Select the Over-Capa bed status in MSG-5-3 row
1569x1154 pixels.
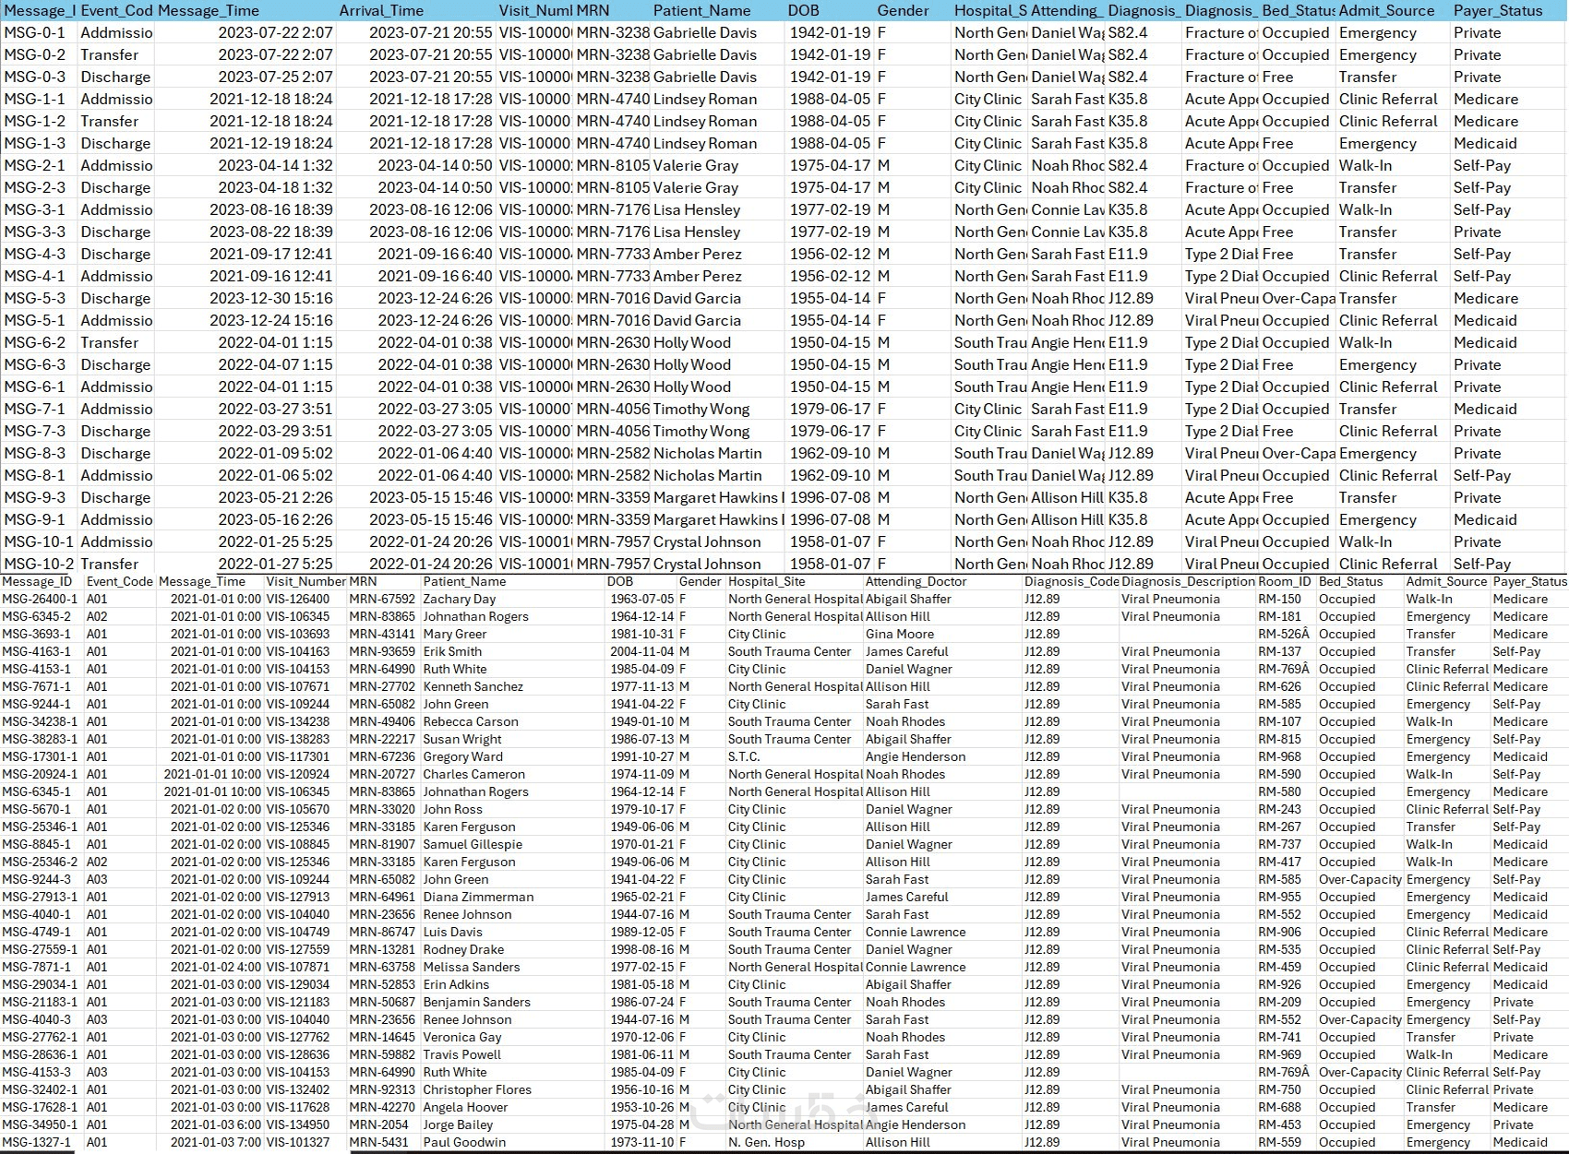(1299, 298)
